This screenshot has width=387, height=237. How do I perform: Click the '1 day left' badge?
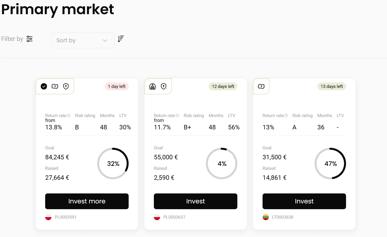tap(117, 86)
